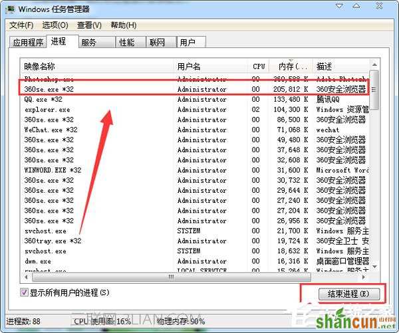Viewport: 399px width, 333px height.
Task: Switch to the 用户 tab
Action: pyautogui.click(x=191, y=42)
